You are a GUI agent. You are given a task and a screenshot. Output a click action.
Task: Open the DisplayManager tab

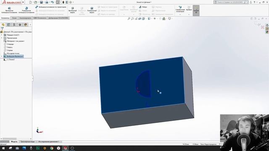[x=26, y=25]
